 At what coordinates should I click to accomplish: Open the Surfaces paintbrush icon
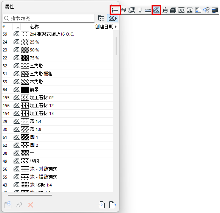click(x=165, y=10)
